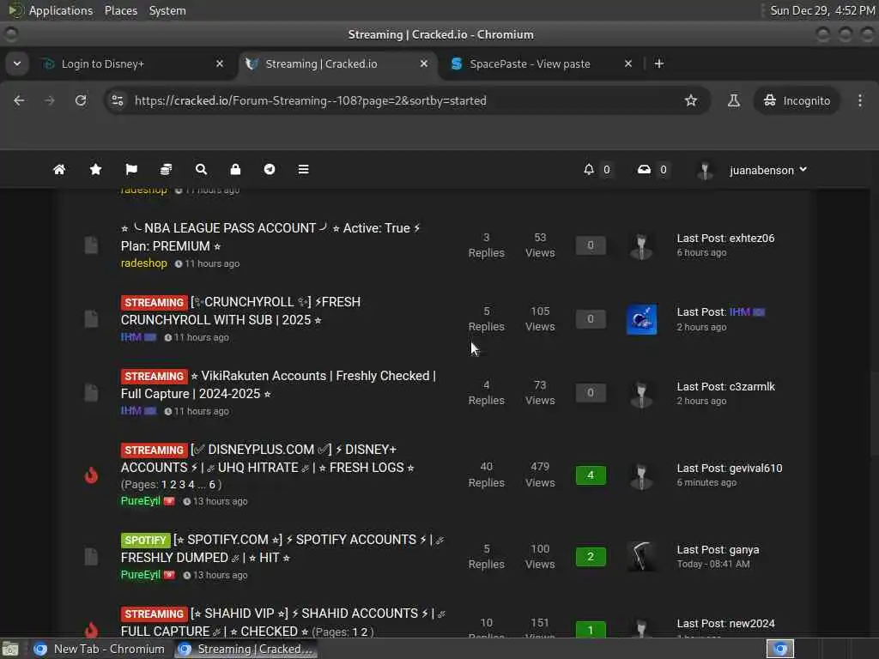Open the Applications menu
879x659 pixels.
pyautogui.click(x=61, y=10)
